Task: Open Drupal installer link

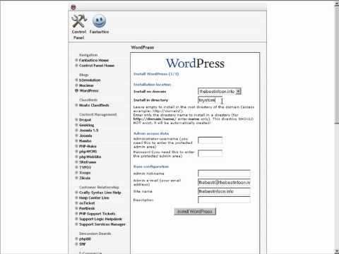Action: (85, 120)
